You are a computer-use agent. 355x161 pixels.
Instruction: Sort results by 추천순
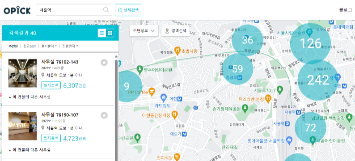point(13,46)
